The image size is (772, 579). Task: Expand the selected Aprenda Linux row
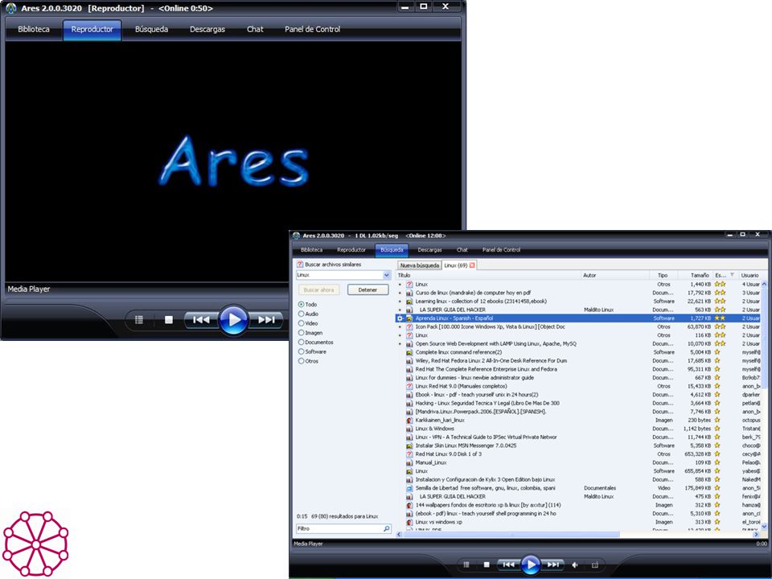pyautogui.click(x=400, y=318)
